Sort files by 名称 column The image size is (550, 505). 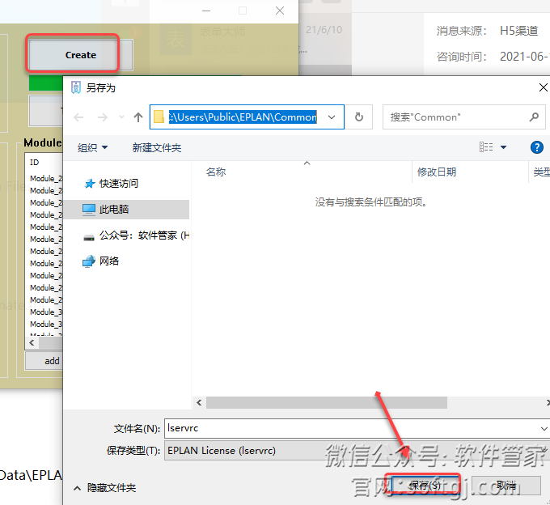coord(216,172)
